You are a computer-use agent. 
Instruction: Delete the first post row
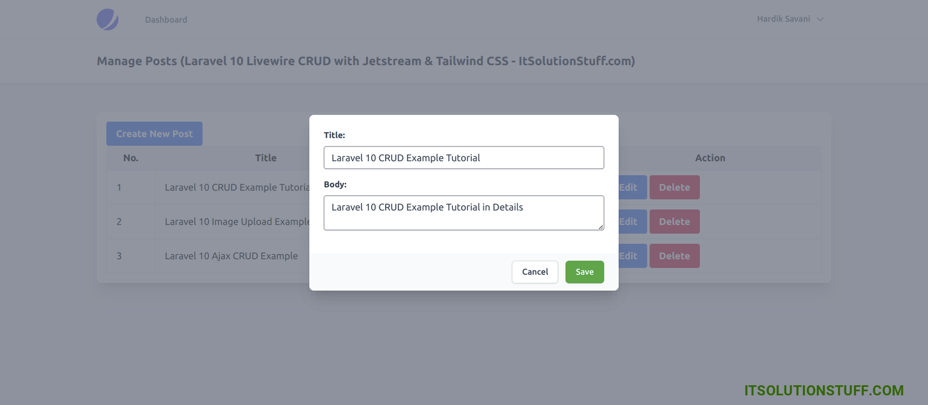(x=674, y=188)
